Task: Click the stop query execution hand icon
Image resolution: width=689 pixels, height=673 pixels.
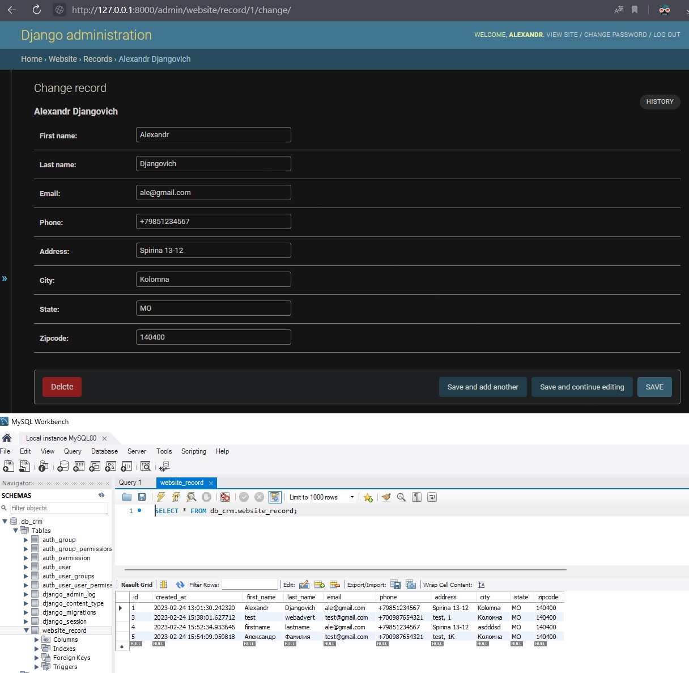Action: pos(207,497)
